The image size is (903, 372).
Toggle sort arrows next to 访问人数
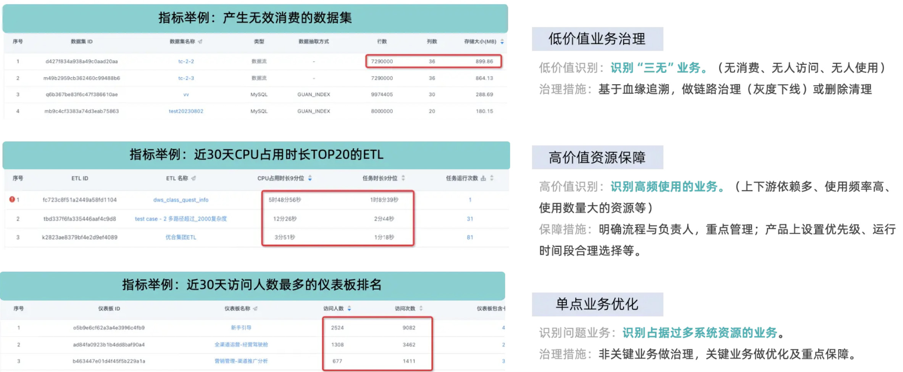pos(349,309)
